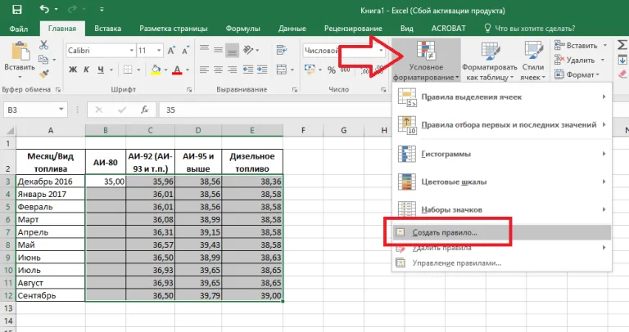The width and height of the screenshot is (629, 332).
Task: Switch to the Вставка tab
Action: 107,29
